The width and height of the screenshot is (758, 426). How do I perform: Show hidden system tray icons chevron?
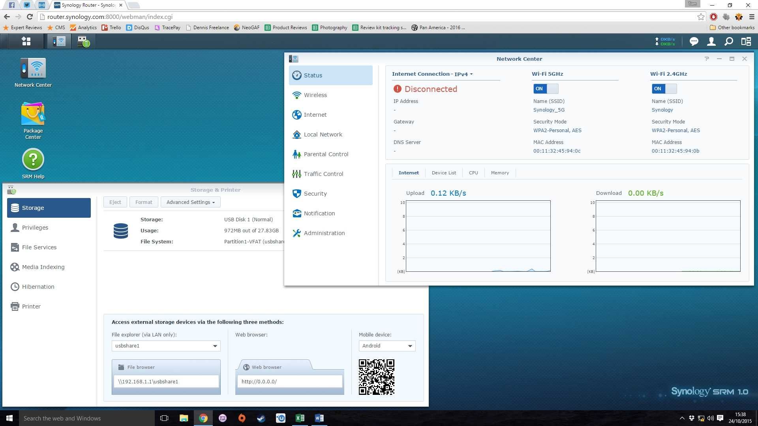point(682,418)
